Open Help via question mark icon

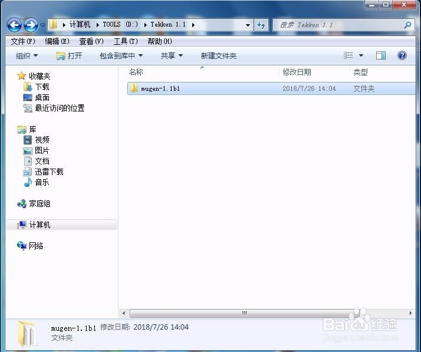click(x=402, y=55)
